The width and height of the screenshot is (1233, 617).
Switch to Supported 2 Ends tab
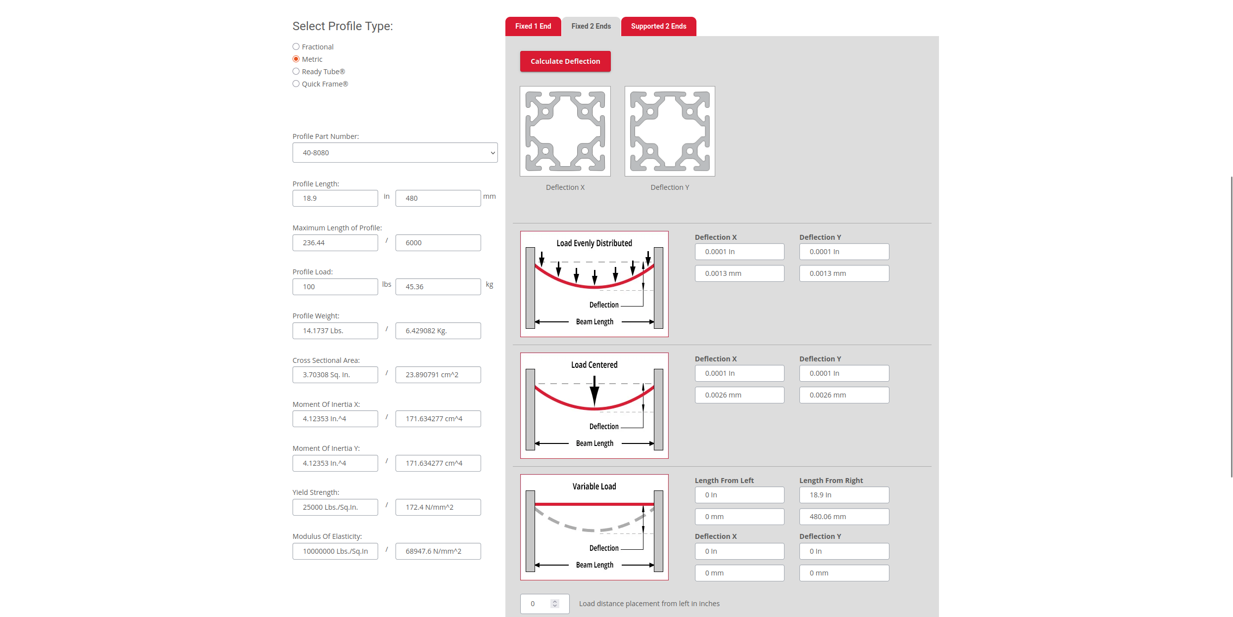(658, 26)
